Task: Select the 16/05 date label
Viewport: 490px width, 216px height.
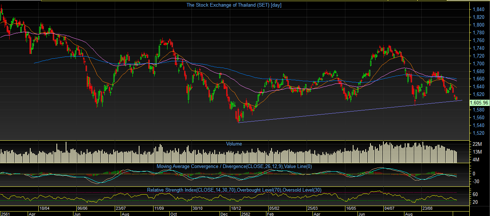Action: [351, 209]
